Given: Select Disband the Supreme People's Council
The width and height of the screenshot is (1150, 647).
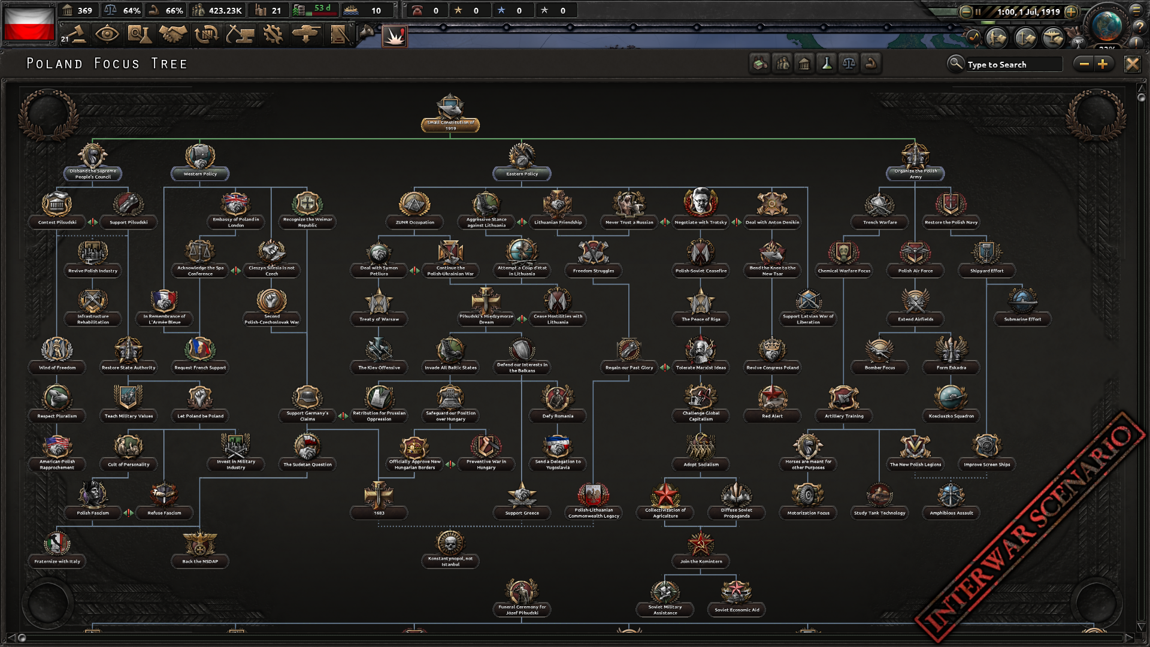Looking at the screenshot, I should pyautogui.click(x=93, y=161).
